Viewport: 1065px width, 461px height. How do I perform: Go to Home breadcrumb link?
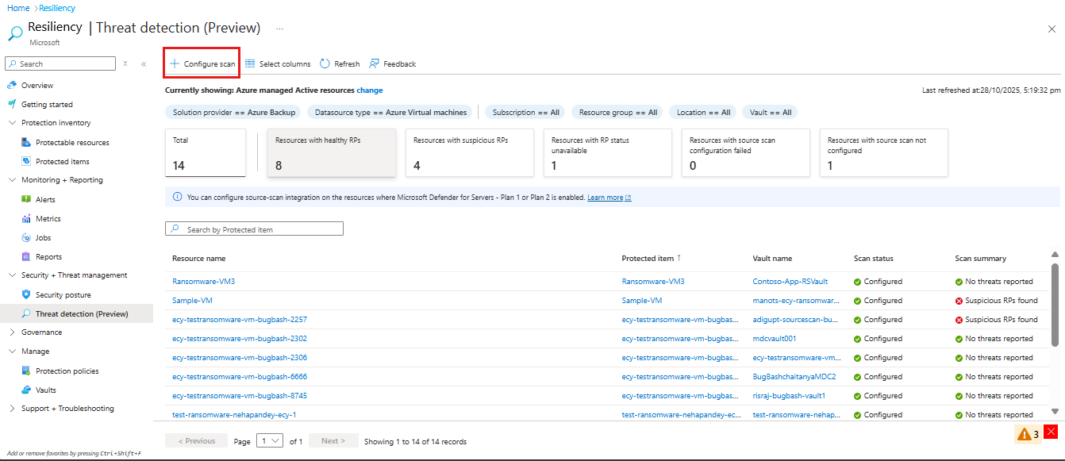coord(18,7)
